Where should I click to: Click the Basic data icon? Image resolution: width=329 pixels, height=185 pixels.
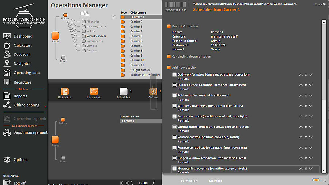coord(65,91)
